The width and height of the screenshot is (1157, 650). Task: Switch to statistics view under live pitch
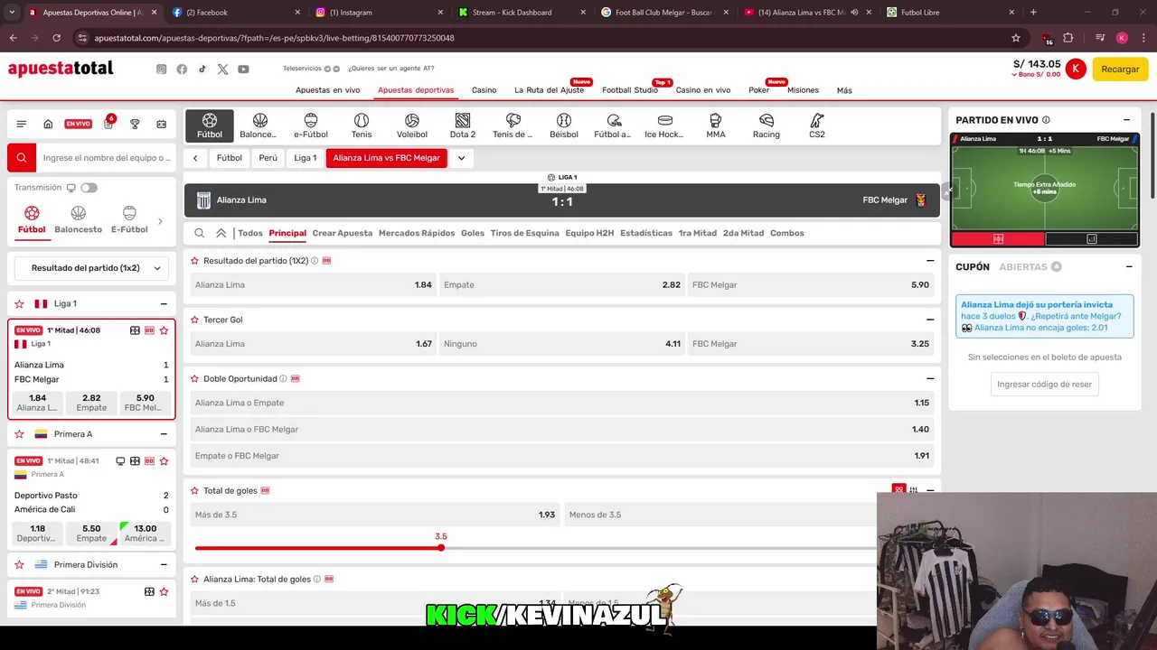click(1092, 239)
